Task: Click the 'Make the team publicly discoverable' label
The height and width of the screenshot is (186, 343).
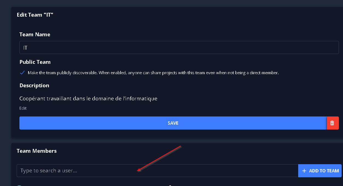Action: [153, 73]
